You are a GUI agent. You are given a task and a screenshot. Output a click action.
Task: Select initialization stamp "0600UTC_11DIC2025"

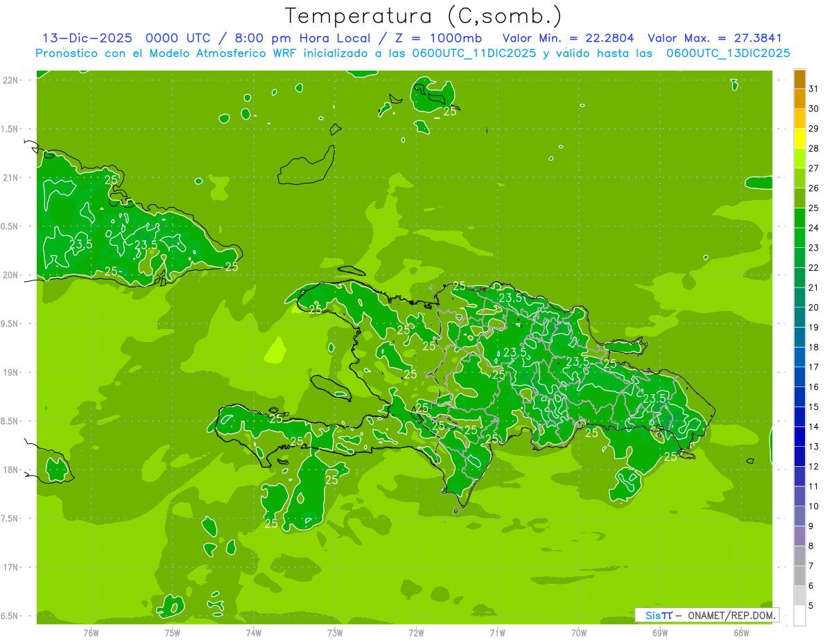[x=472, y=53]
